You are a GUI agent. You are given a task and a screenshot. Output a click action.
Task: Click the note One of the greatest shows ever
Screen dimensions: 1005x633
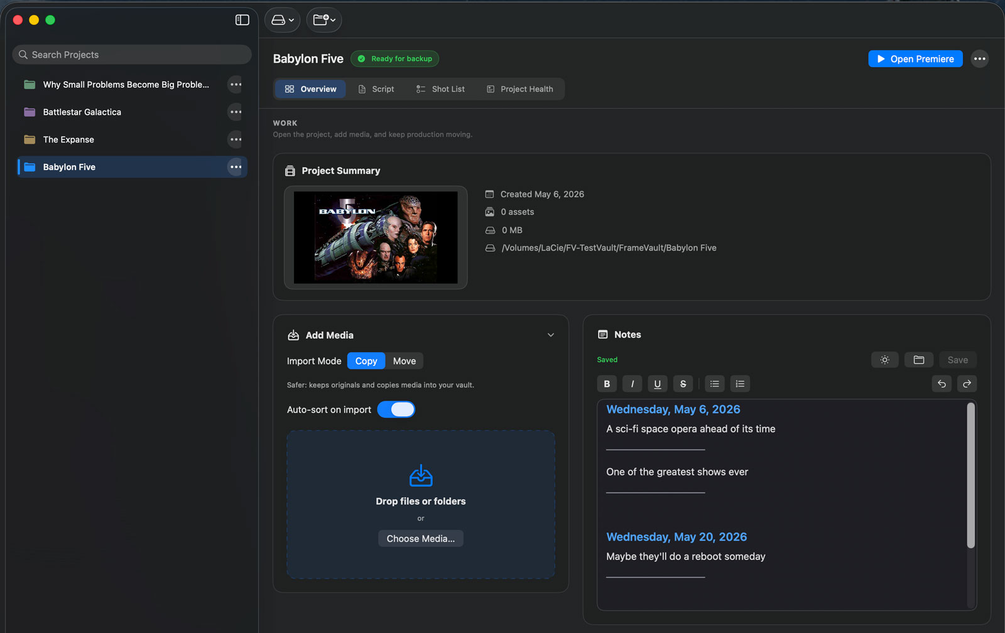coord(677,472)
